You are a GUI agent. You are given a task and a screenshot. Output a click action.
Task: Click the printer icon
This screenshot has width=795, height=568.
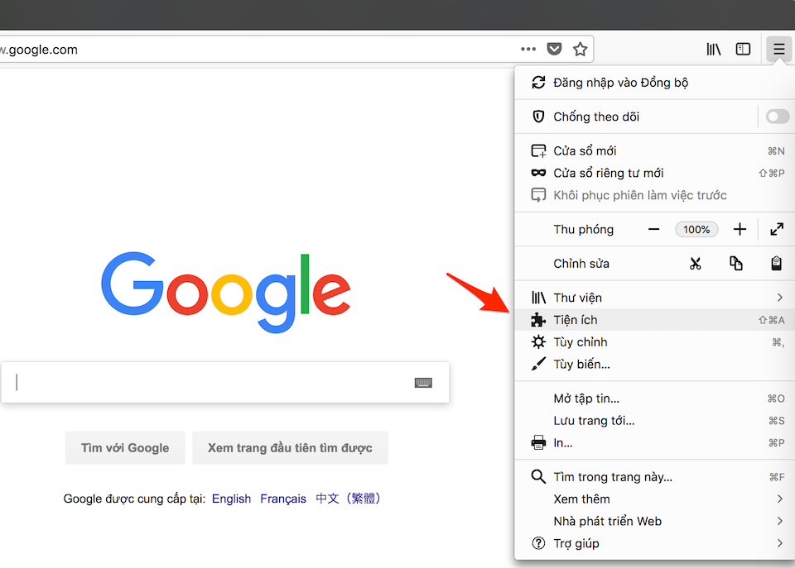(538, 443)
